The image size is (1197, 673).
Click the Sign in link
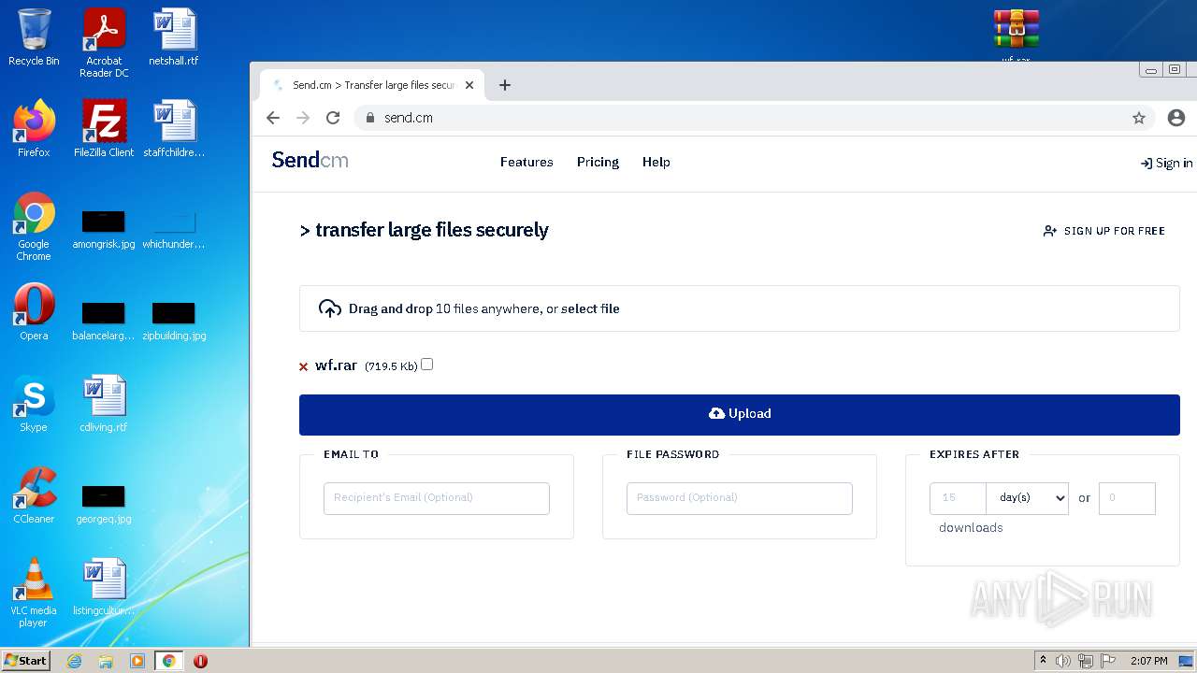[x=1166, y=163]
